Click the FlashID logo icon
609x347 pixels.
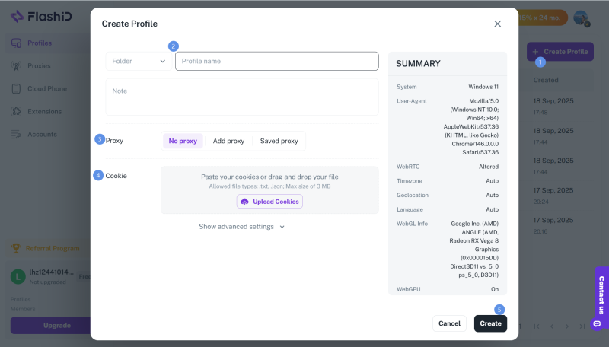click(x=17, y=16)
